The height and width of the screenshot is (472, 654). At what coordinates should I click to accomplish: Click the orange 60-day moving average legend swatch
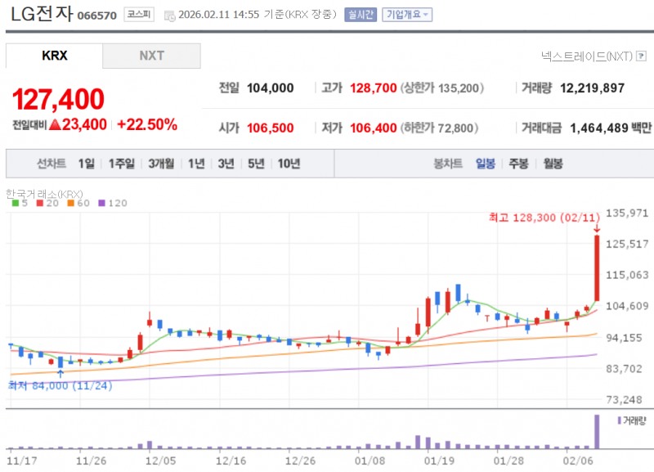point(70,203)
